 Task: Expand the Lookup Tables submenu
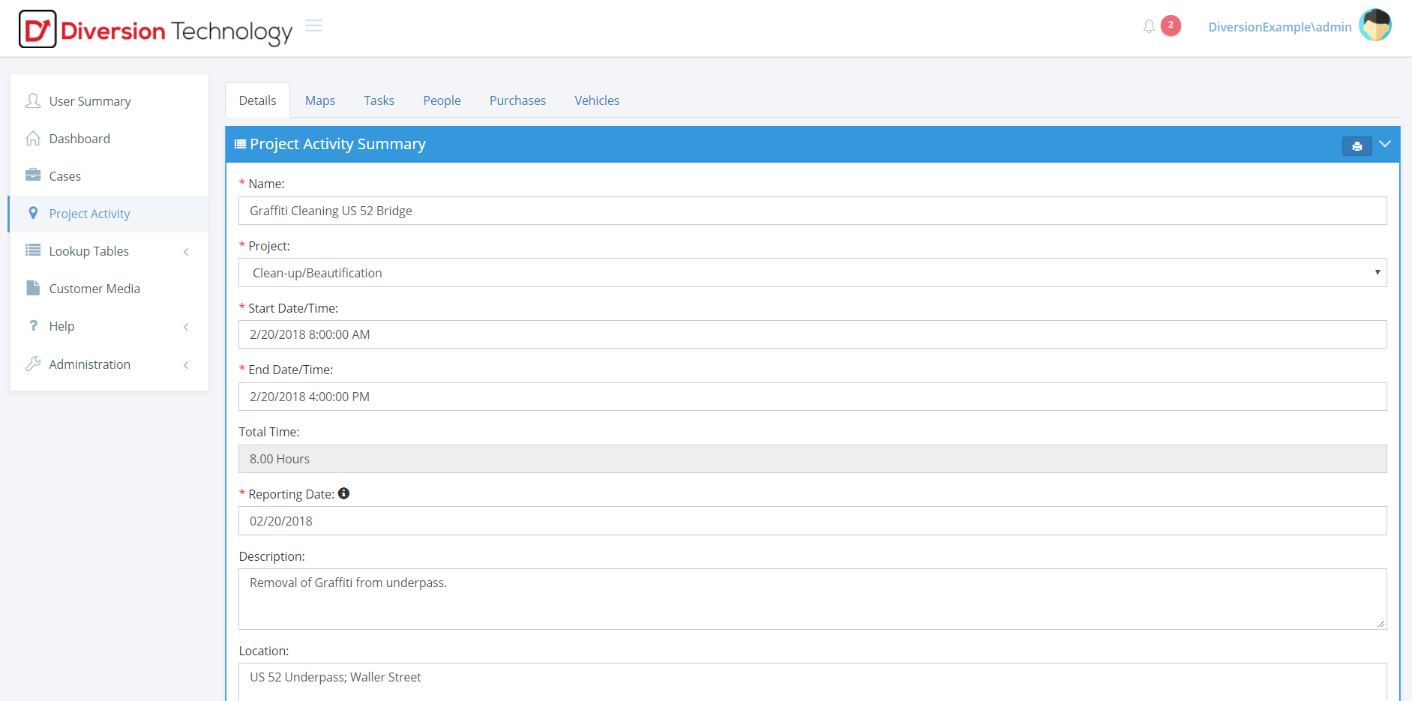point(89,251)
